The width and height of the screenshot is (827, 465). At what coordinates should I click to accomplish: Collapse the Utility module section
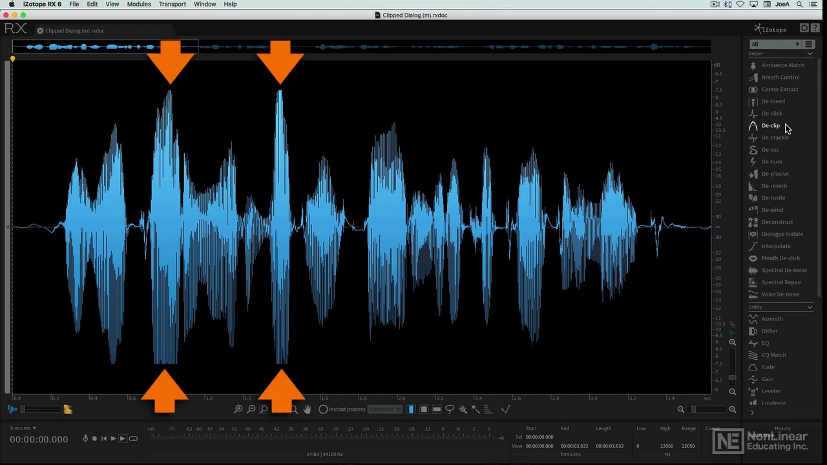(810, 307)
